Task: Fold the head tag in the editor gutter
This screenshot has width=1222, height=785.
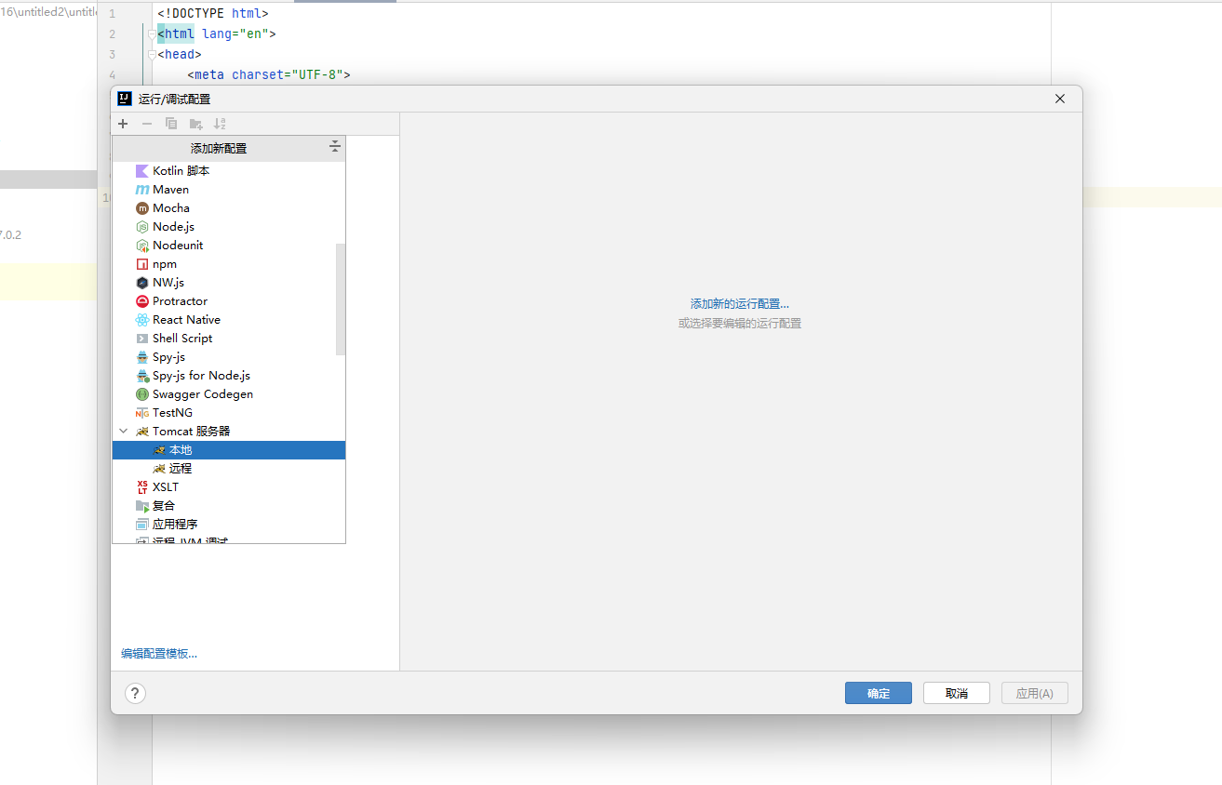Action: (x=153, y=55)
